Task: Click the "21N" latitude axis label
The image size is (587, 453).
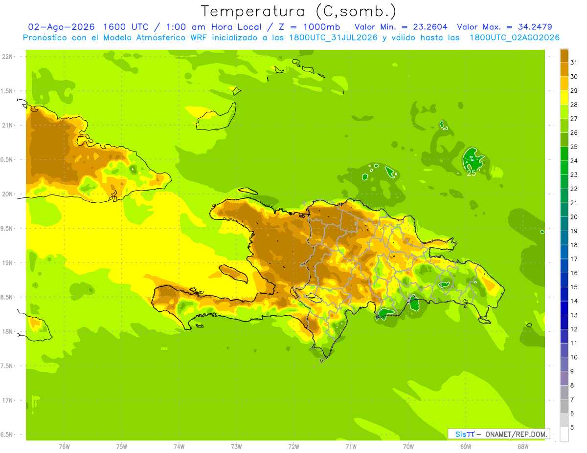Action: tap(7, 125)
